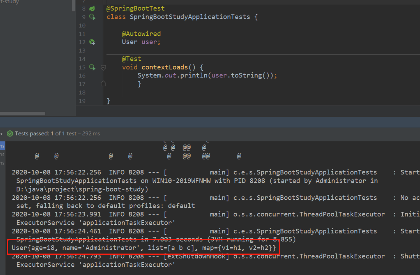Click line number 18 in the gutter

point(82,93)
